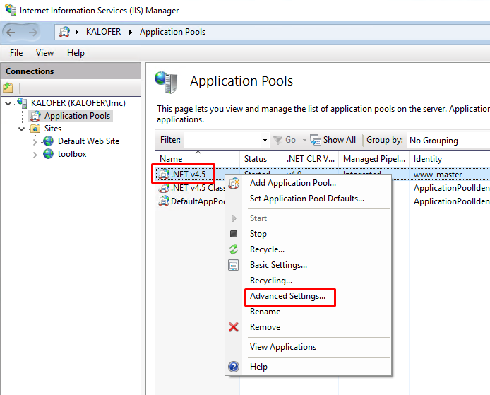The width and height of the screenshot is (490, 395).
Task: Open Basic Settings from context menu
Action: pyautogui.click(x=278, y=265)
